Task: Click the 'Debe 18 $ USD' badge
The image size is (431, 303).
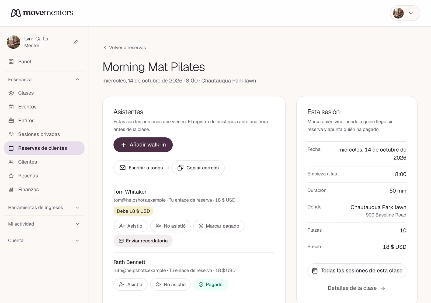Action: (x=133, y=211)
